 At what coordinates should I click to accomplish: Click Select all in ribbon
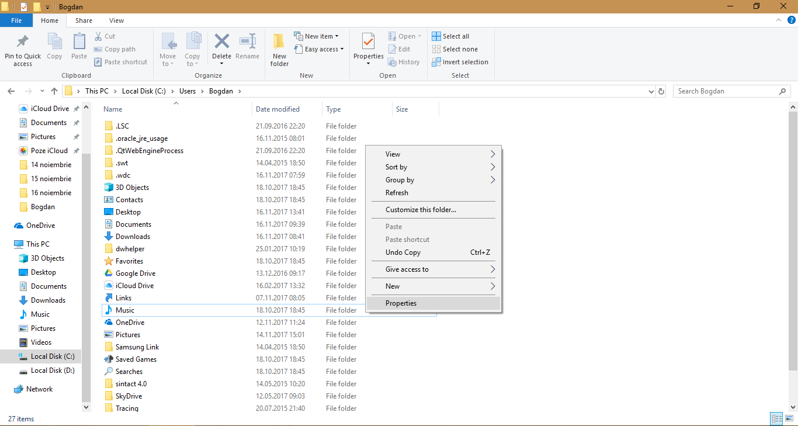tap(450, 36)
